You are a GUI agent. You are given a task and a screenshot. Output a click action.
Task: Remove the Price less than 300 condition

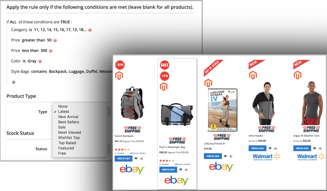click(x=51, y=51)
